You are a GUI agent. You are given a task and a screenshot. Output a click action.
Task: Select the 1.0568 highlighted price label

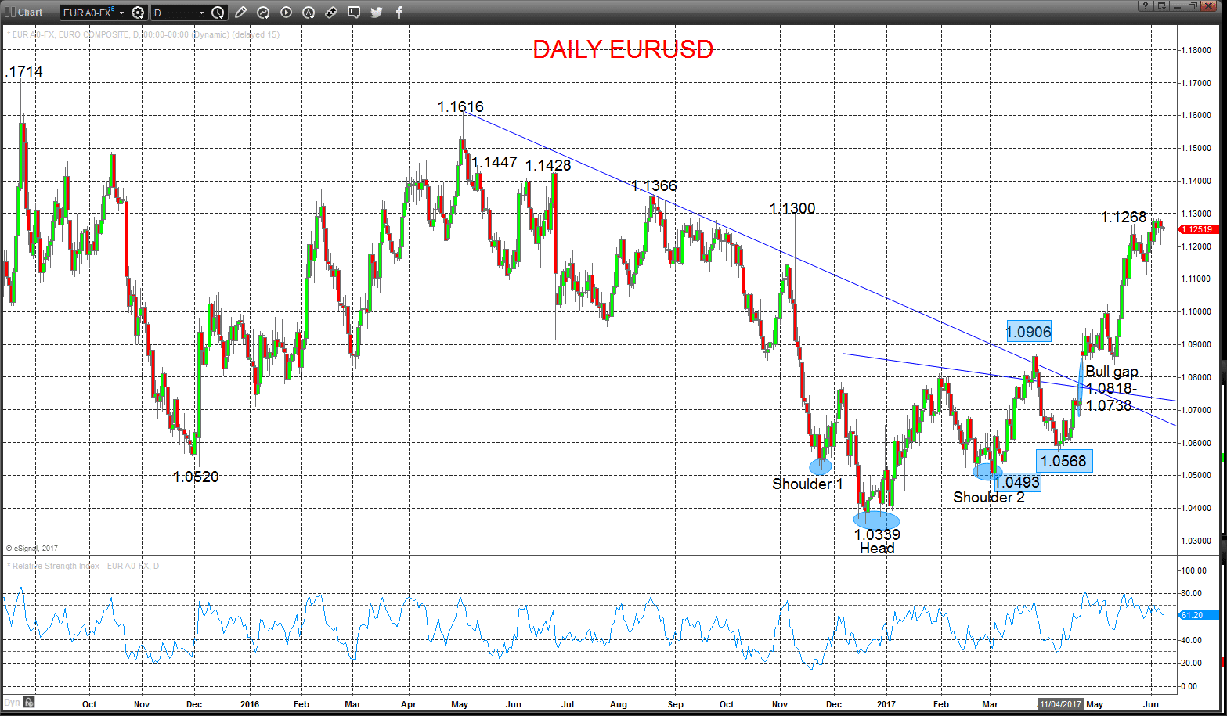pyautogui.click(x=1064, y=461)
